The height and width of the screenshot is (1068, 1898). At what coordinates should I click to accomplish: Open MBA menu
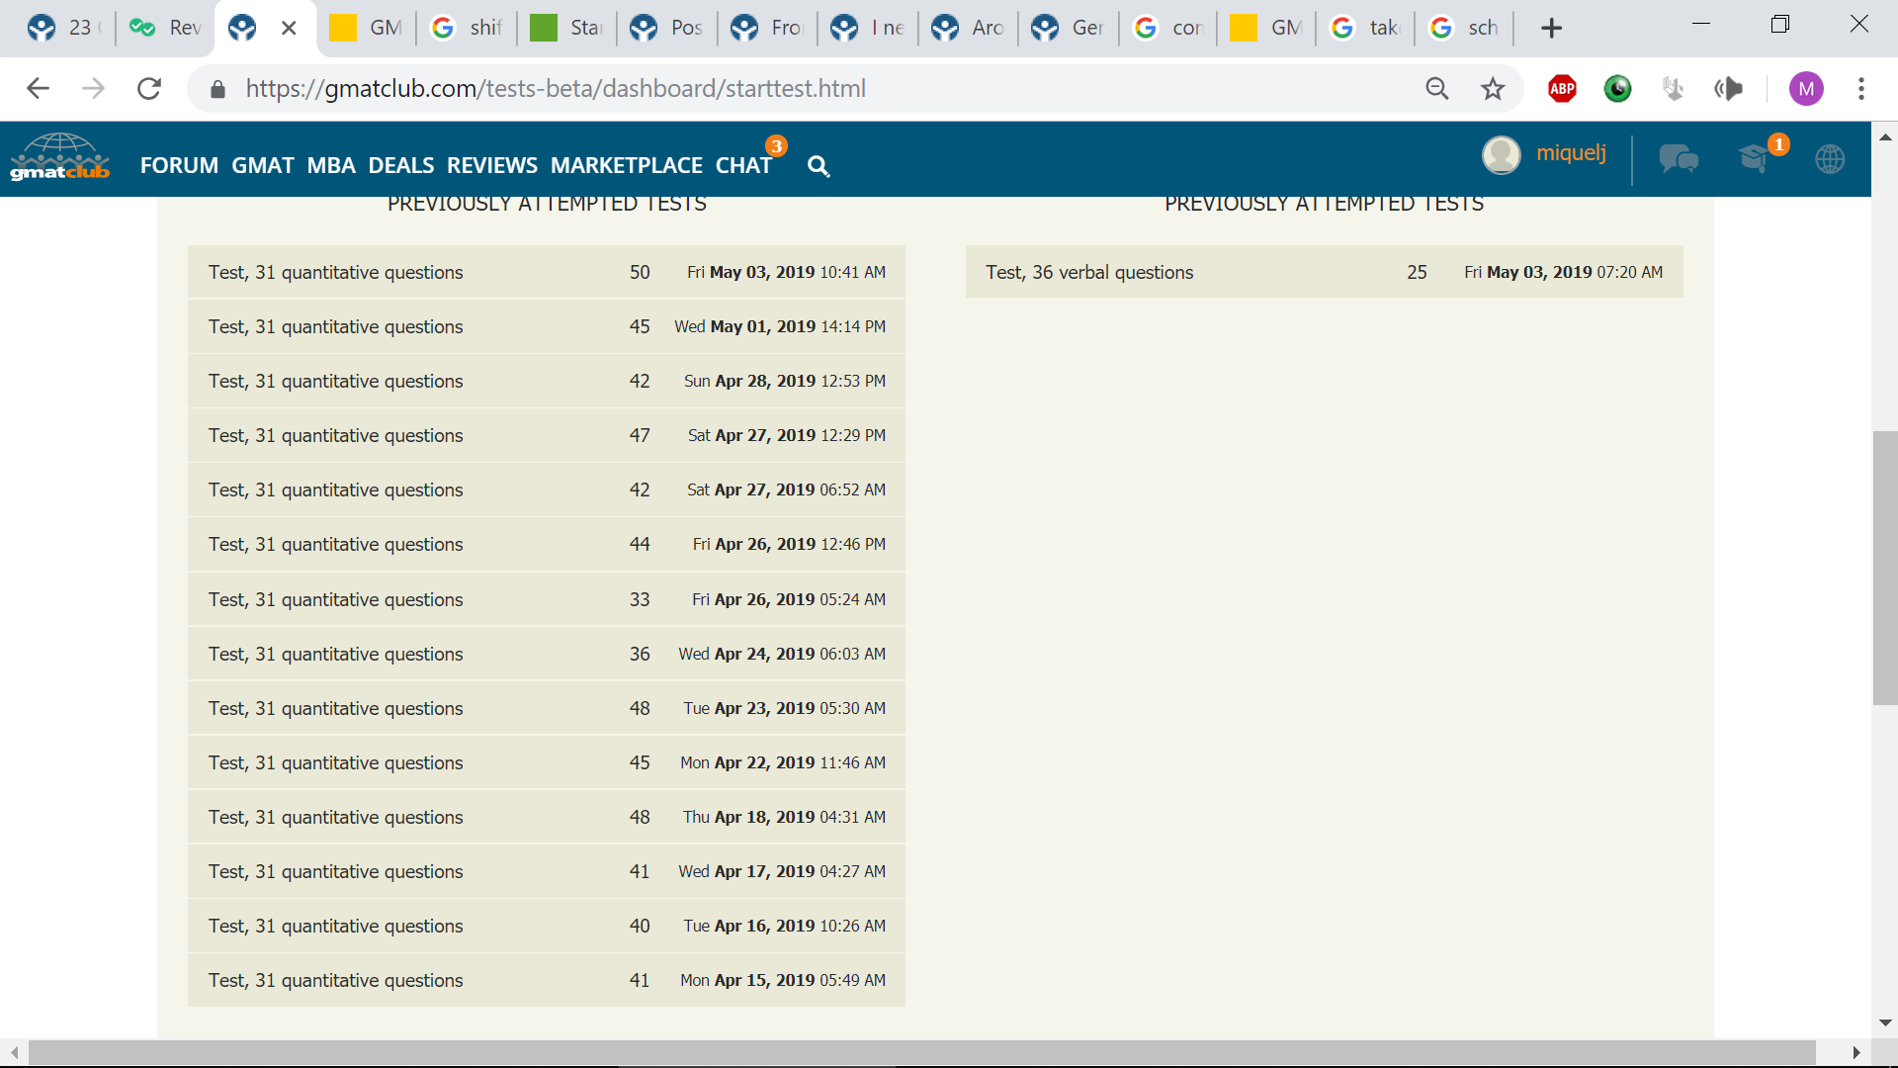[x=331, y=166]
